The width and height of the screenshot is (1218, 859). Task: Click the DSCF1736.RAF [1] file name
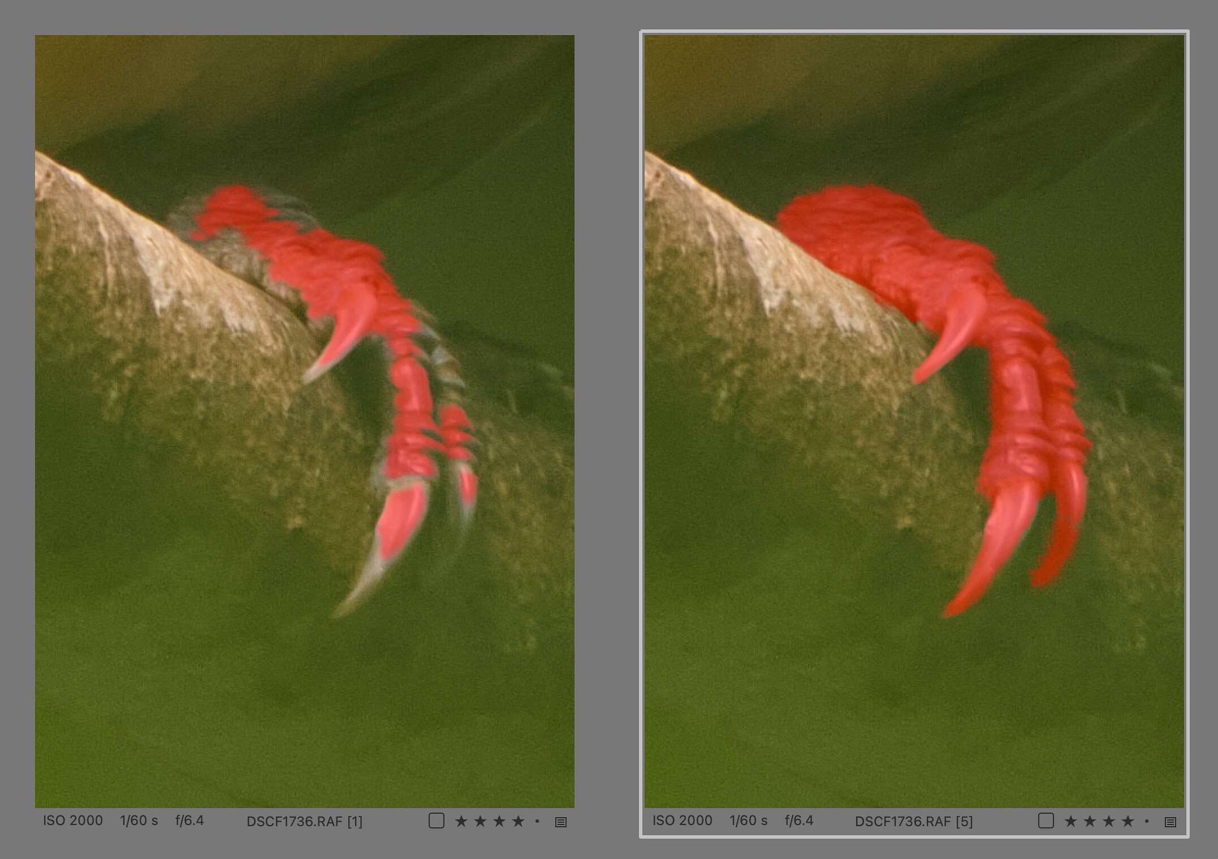tap(304, 821)
